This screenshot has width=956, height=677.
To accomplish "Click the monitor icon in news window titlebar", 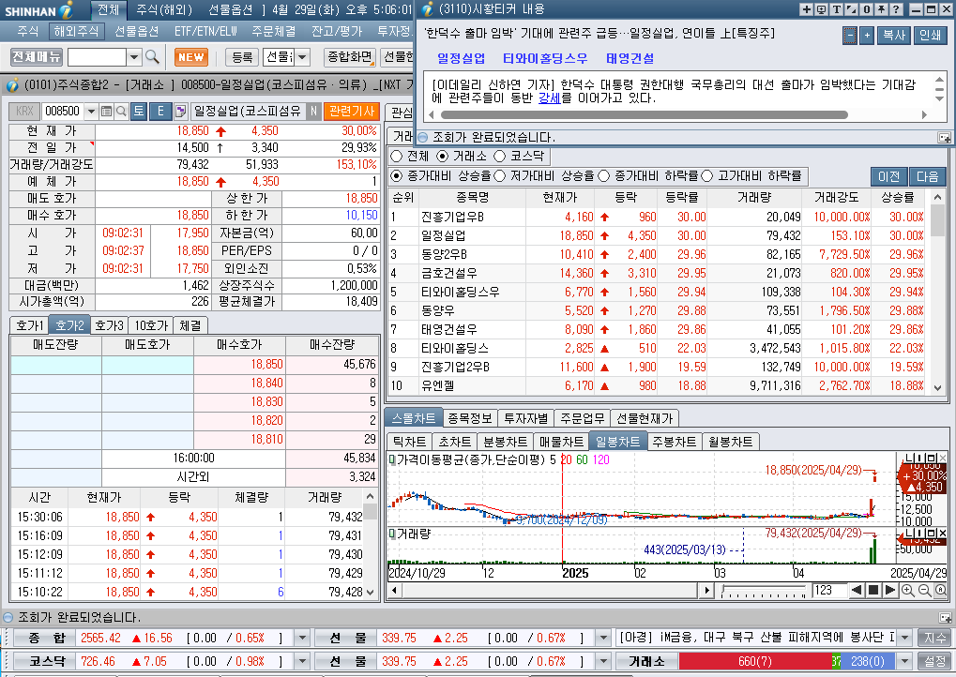I will pos(821,9).
